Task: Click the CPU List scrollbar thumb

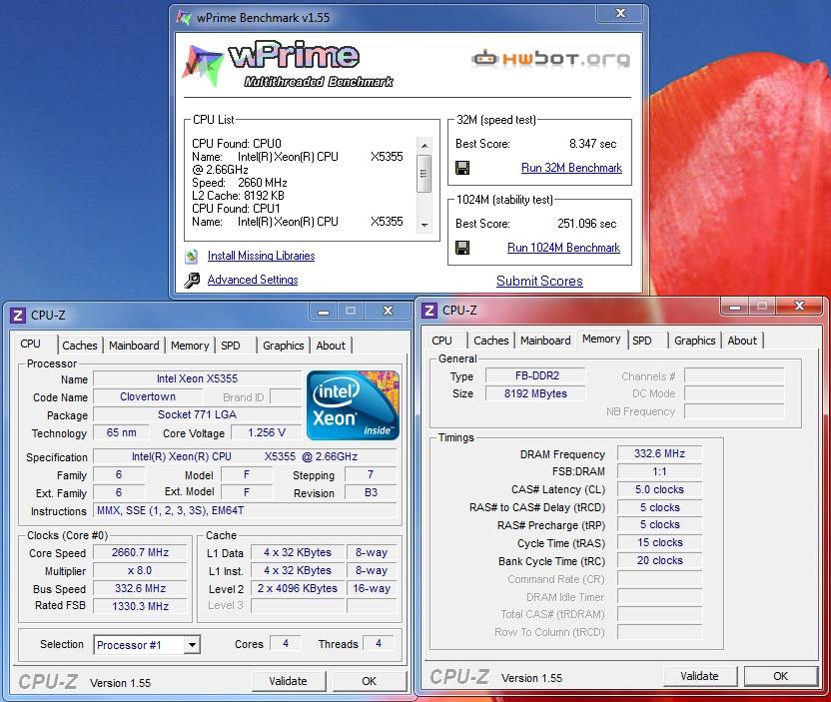Action: pyautogui.click(x=423, y=173)
